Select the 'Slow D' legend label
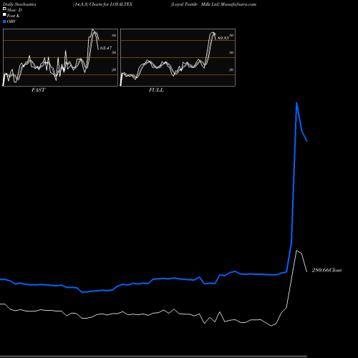 (x=14, y=10)
